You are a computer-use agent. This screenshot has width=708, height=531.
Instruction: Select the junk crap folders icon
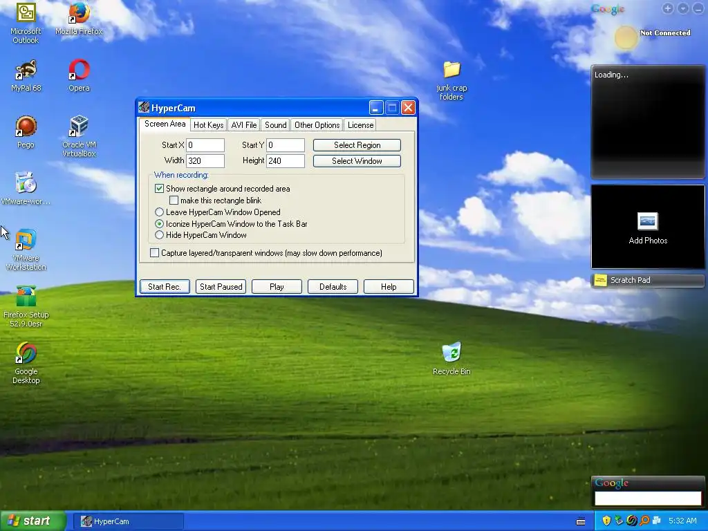pyautogui.click(x=451, y=80)
